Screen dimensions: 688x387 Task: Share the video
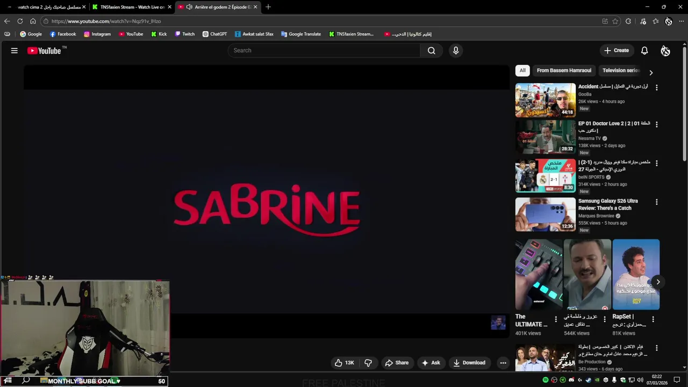(x=397, y=363)
